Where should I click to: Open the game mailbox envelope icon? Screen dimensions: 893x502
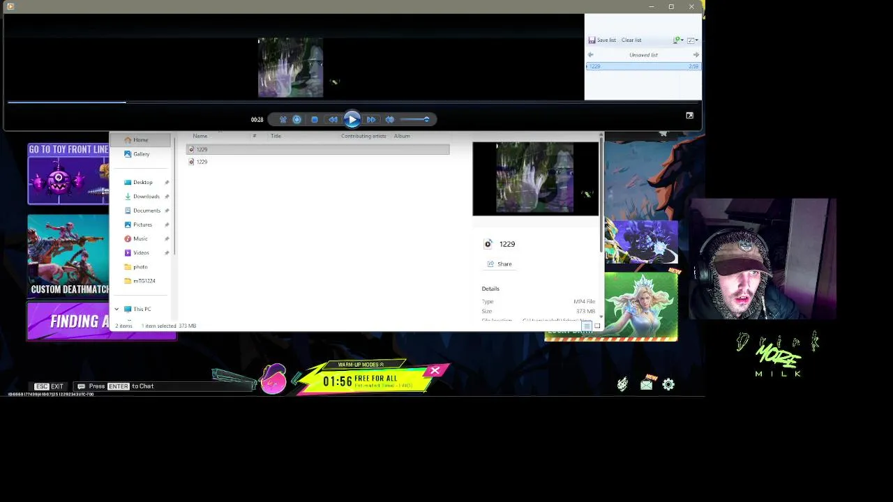[646, 383]
